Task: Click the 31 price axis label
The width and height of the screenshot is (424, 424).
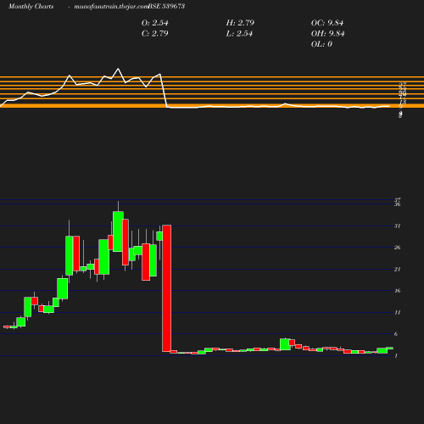Action: 398,226
